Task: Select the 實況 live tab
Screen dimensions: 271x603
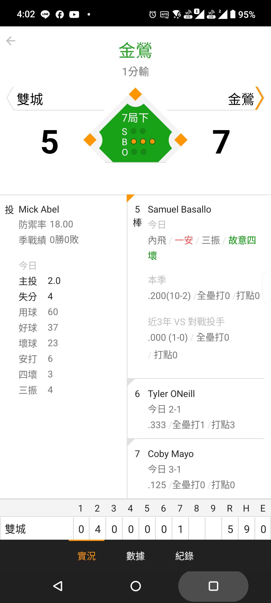Action: [87, 556]
